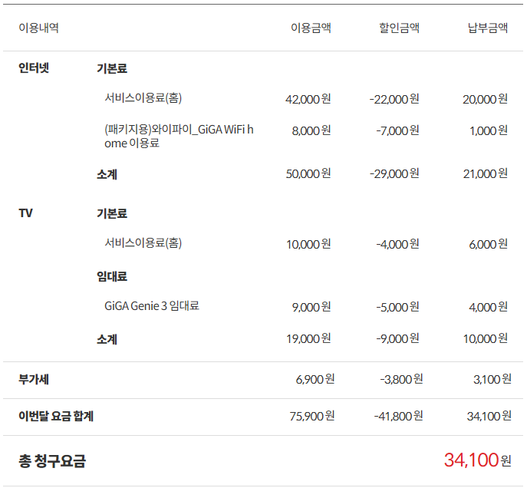
Task: Select the 인터넷 section label
Action: point(34,68)
